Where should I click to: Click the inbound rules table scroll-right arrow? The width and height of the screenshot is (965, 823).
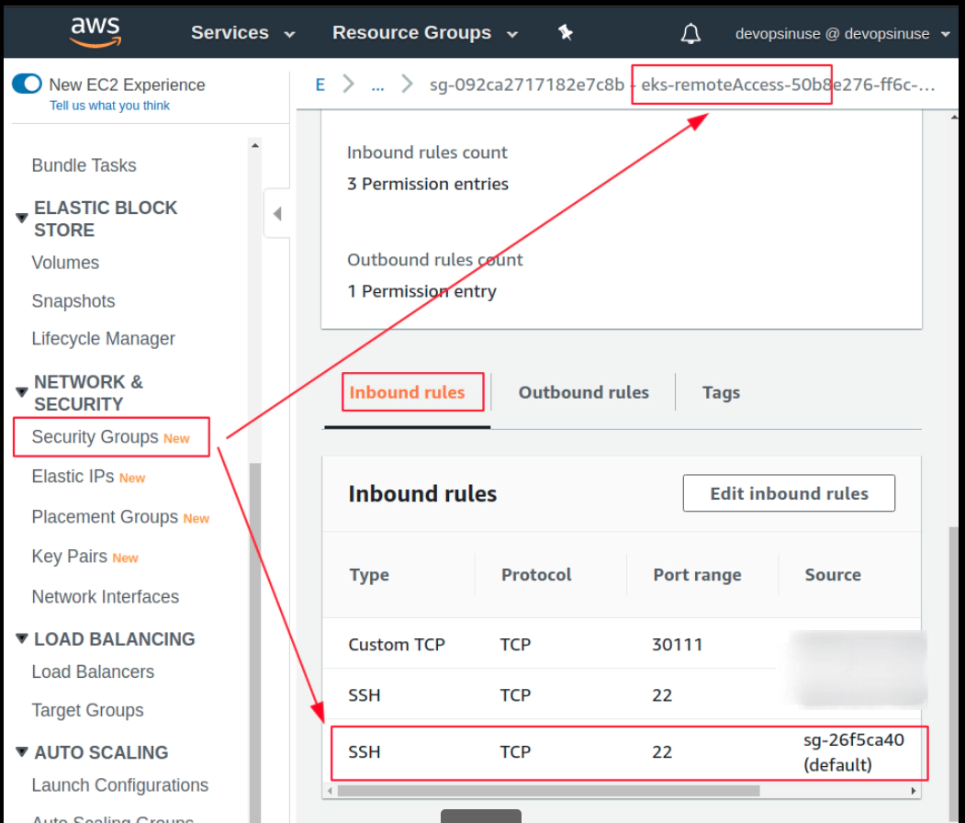click(x=914, y=790)
